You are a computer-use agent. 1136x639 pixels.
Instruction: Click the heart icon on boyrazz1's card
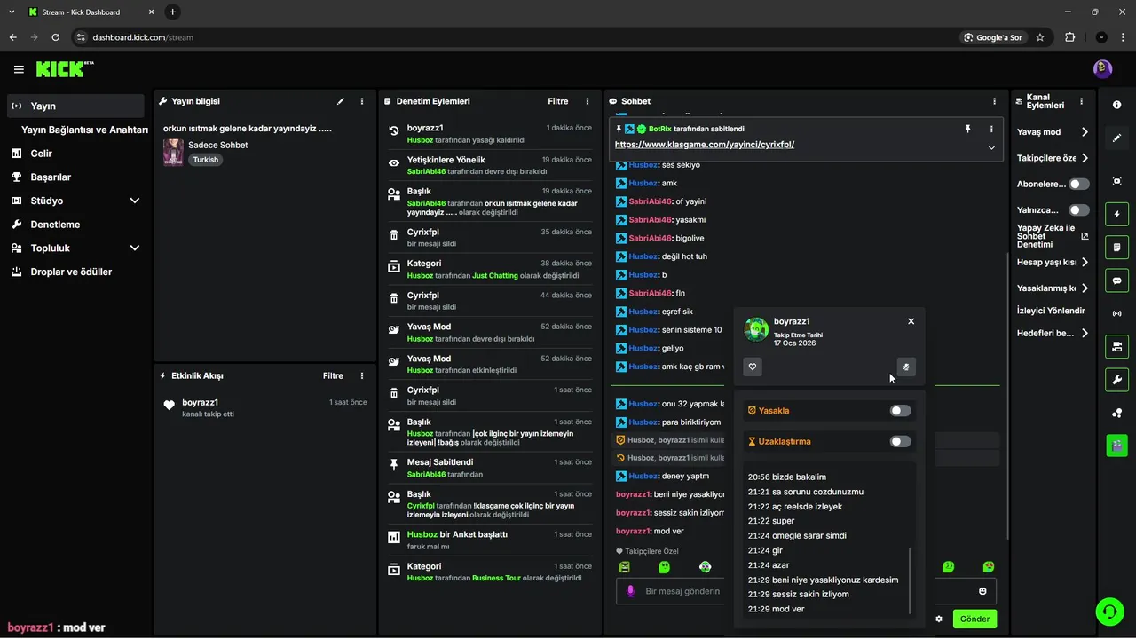pos(753,367)
